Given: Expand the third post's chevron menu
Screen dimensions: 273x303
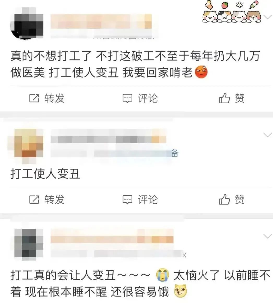Looking at the screenshot, I should [x=268, y=236].
